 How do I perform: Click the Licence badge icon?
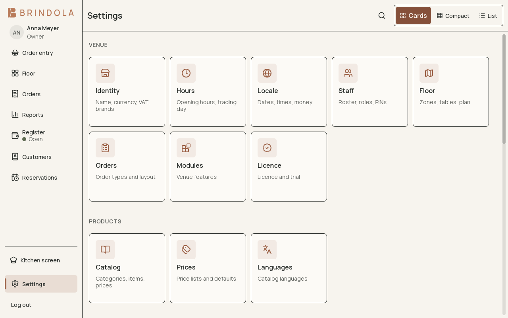click(x=267, y=148)
